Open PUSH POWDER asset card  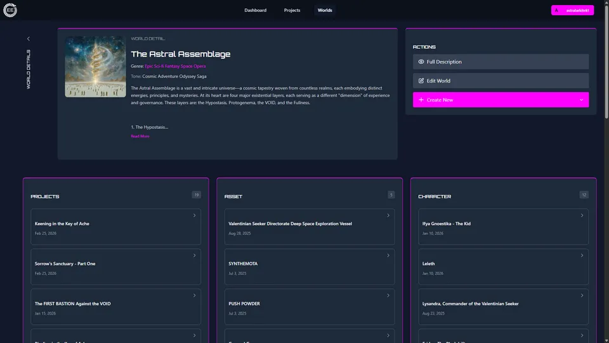(309, 307)
